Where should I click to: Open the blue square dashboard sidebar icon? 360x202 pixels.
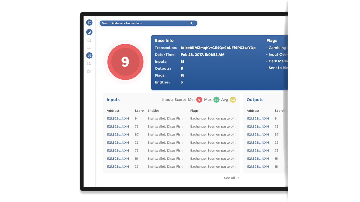click(x=89, y=32)
